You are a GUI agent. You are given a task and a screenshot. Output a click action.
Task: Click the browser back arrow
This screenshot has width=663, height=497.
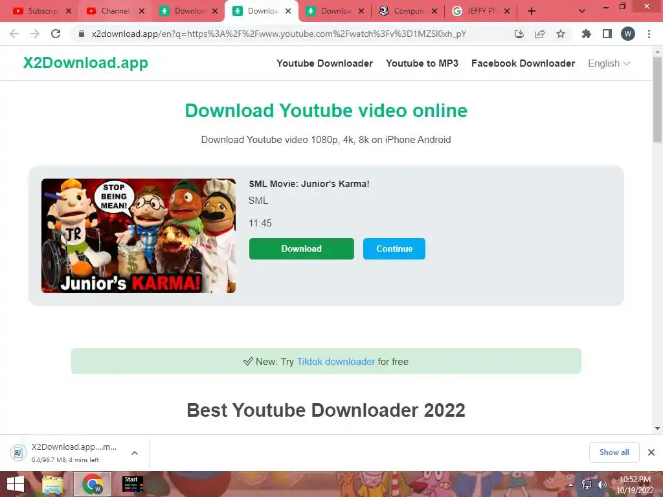[14, 34]
